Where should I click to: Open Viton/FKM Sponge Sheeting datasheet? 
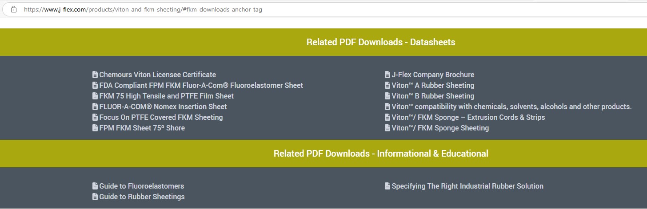point(440,128)
